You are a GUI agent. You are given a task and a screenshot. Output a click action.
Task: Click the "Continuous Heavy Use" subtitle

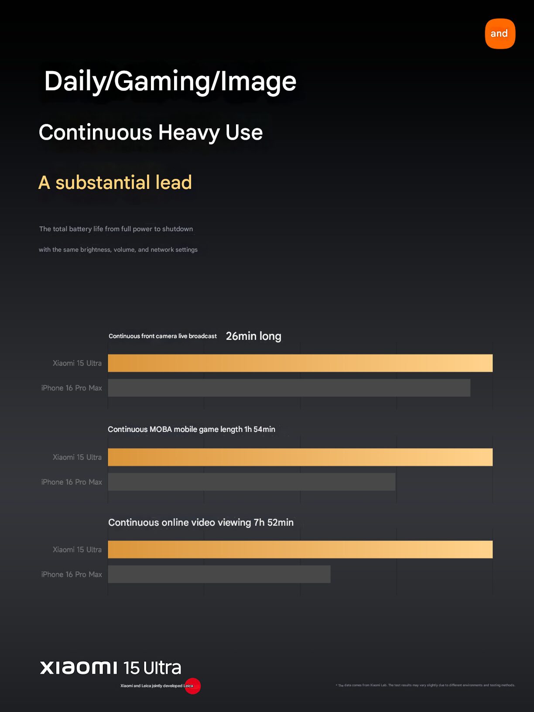[x=151, y=132]
